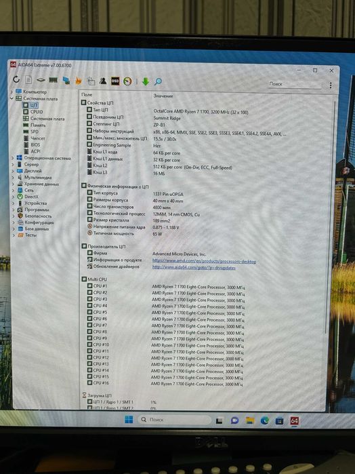Screen dimensions: 355x474
Task: Expand the Компьютер tree node
Action: coord(12,92)
